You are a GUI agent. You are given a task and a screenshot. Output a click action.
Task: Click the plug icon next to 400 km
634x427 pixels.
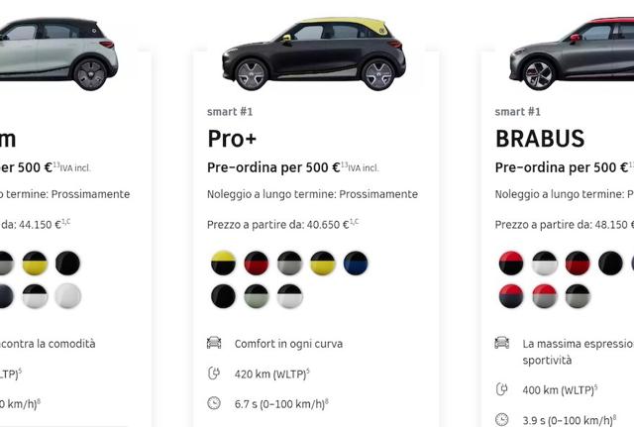[x=502, y=389]
